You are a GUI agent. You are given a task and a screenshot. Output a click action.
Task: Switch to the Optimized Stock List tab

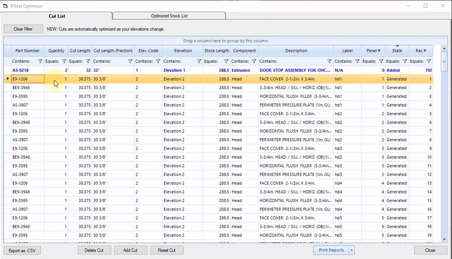(169, 16)
